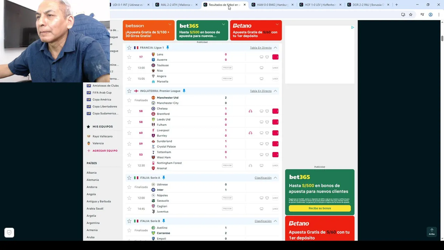
Task: Click the audio headphones icon for Liverpool-Burnley
Action: pyautogui.click(x=250, y=133)
